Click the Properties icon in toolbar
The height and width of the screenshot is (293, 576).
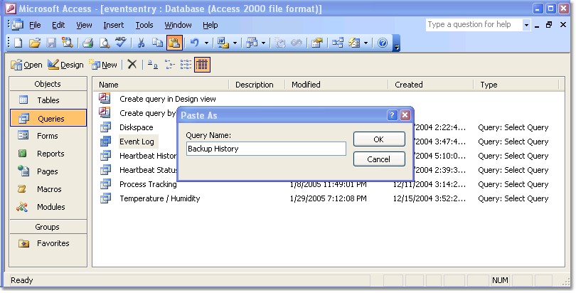[x=317, y=43]
